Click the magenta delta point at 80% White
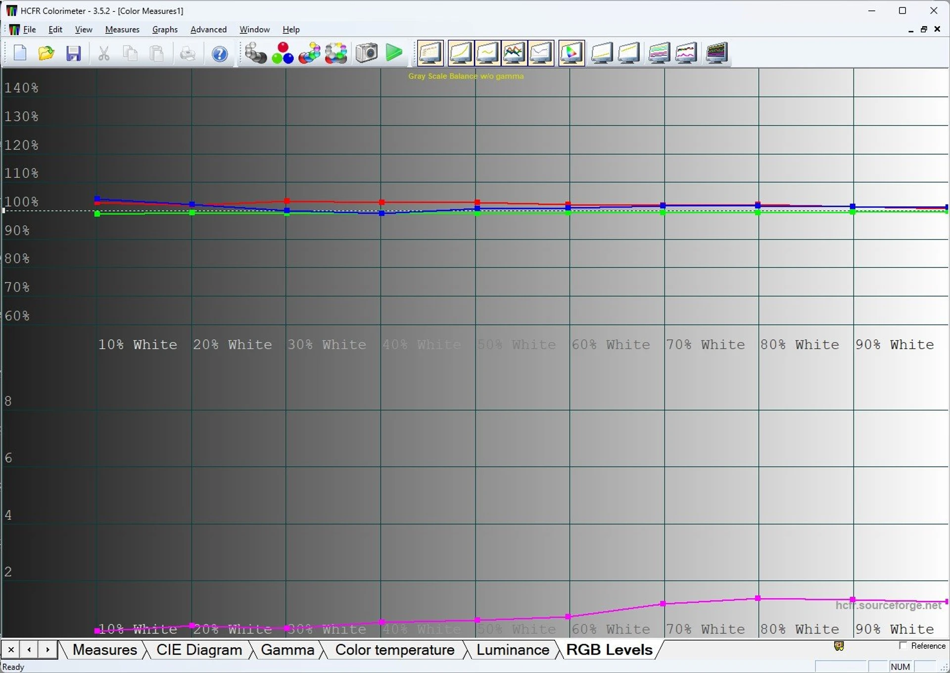Viewport: 950px width, 673px height. tap(758, 598)
